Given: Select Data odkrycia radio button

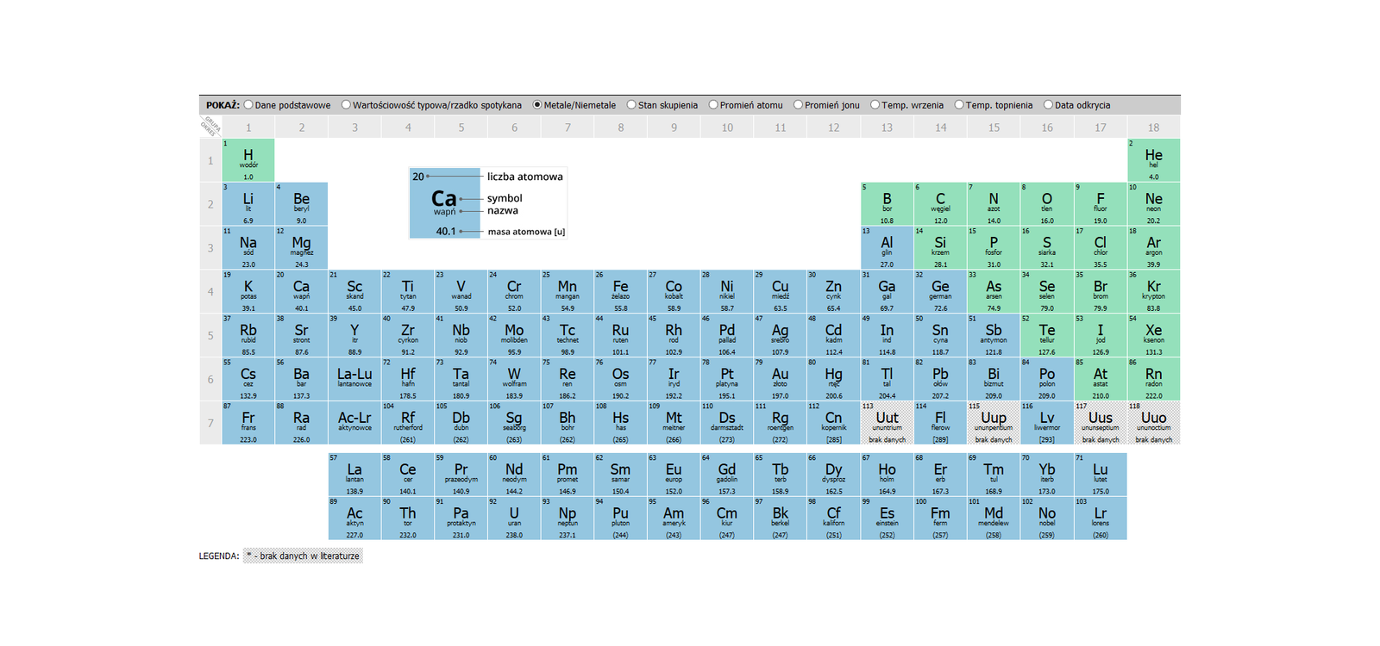Looking at the screenshot, I should 1048,105.
